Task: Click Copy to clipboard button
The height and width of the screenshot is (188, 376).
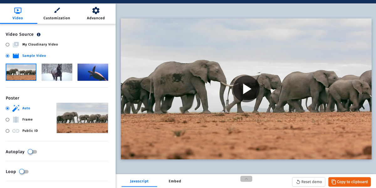Action: (x=350, y=182)
